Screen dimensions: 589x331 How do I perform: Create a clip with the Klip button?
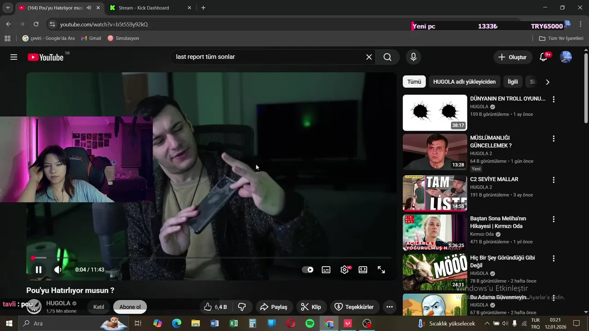tap(311, 307)
